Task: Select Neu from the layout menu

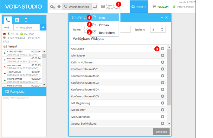Action: point(102,18)
